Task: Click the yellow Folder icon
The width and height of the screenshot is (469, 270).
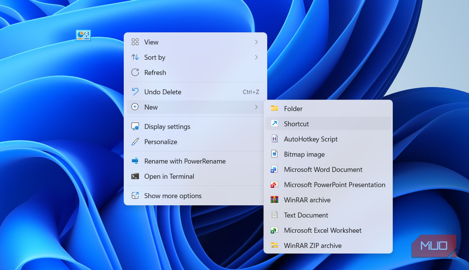Action: (274, 108)
